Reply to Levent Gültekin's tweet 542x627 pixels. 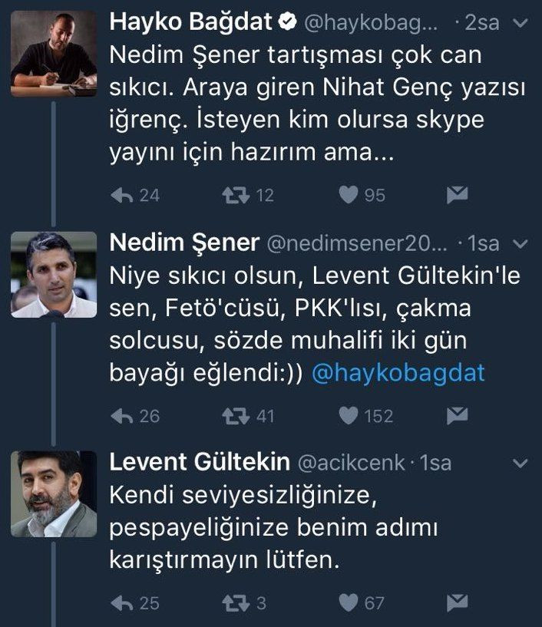(x=122, y=603)
